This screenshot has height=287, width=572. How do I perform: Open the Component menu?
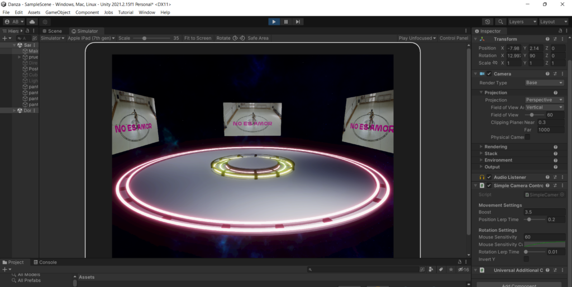[x=87, y=12]
